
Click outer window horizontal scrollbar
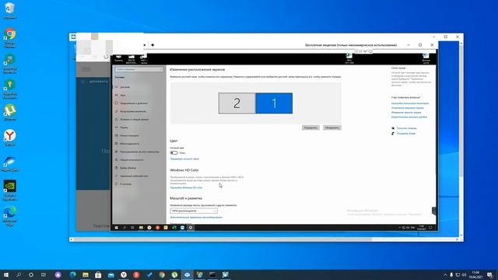pyautogui.click(x=223, y=240)
